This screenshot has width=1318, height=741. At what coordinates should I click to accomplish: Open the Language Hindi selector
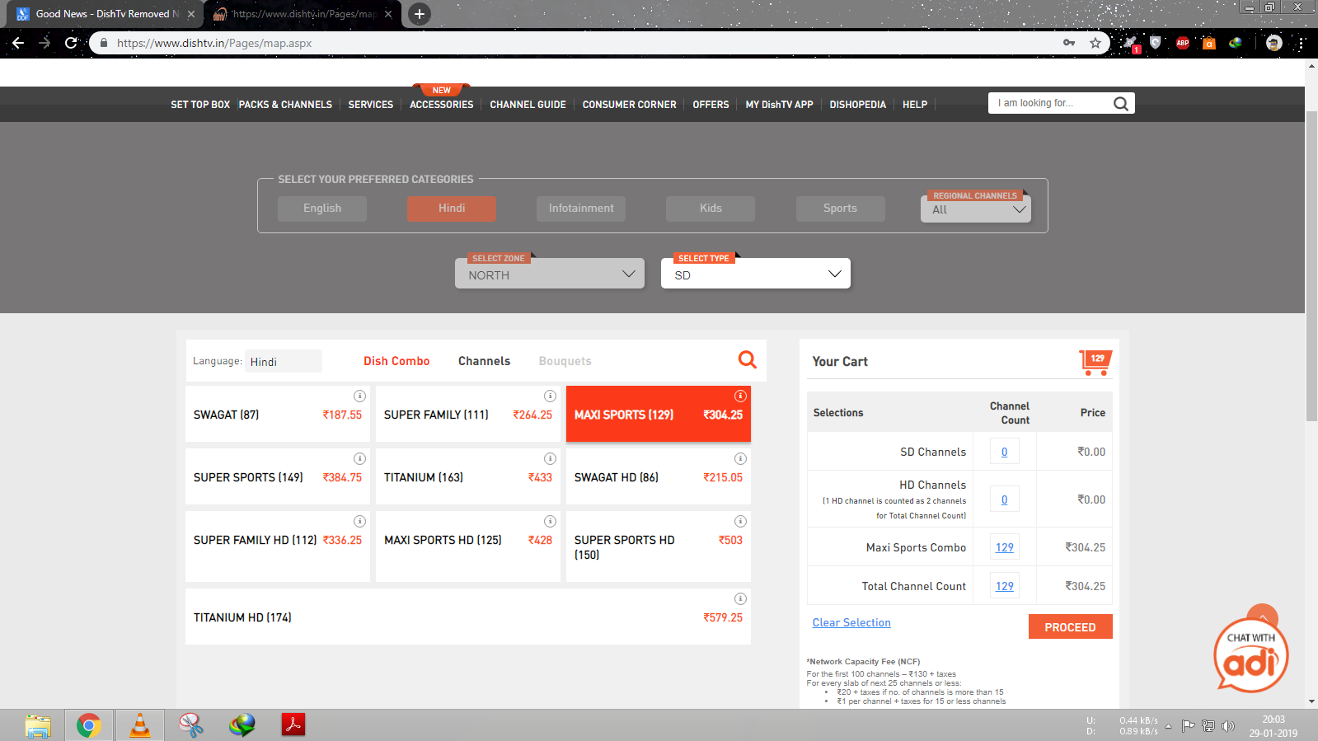pos(283,362)
